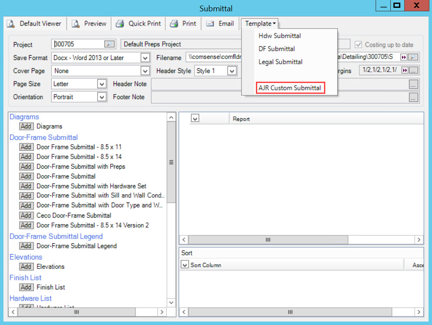Image resolution: width=432 pixels, height=325 pixels.
Task: Expand the Orientation dropdown
Action: 101,97
